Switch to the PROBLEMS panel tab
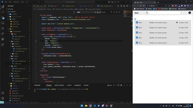The image size is (193, 108). [37, 85]
